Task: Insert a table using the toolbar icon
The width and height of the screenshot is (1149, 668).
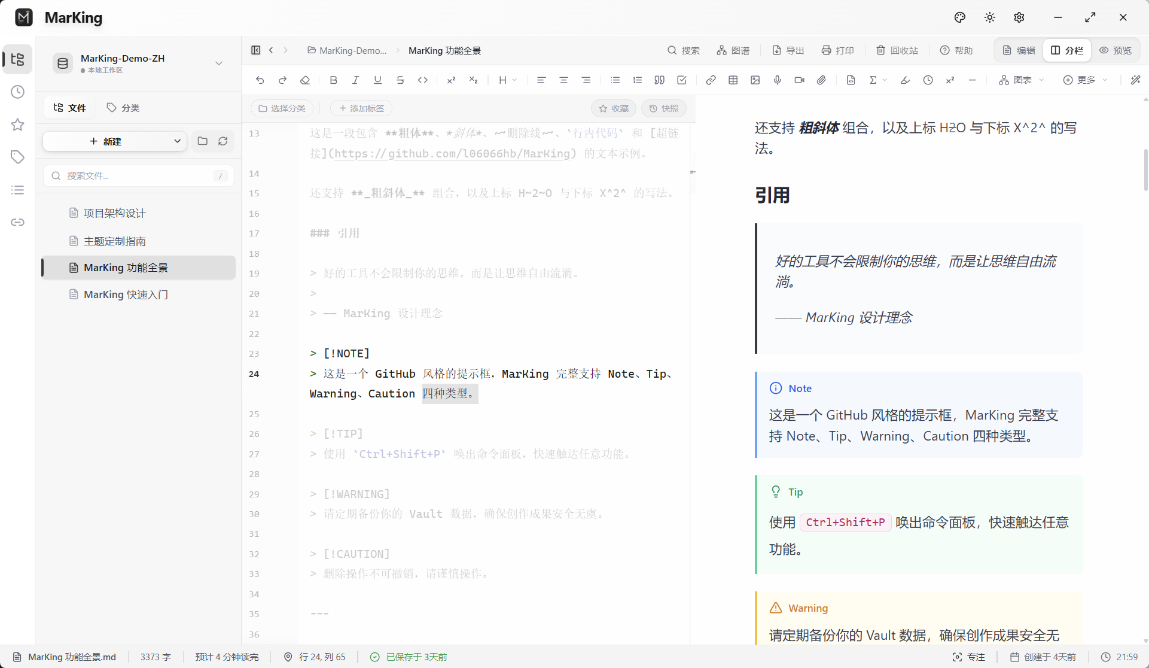Action: point(733,80)
